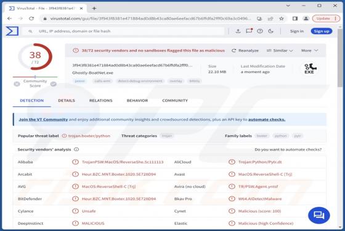The image size is (345, 231).
Task: Click the peexe tag
Action: point(79,81)
